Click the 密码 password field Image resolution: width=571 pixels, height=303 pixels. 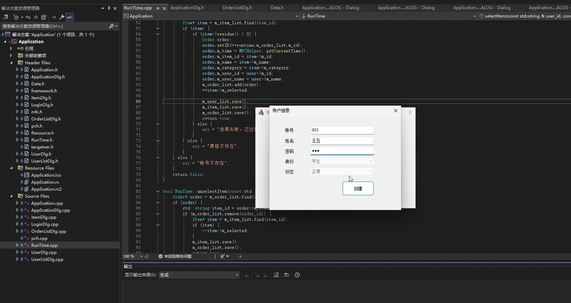click(342, 151)
